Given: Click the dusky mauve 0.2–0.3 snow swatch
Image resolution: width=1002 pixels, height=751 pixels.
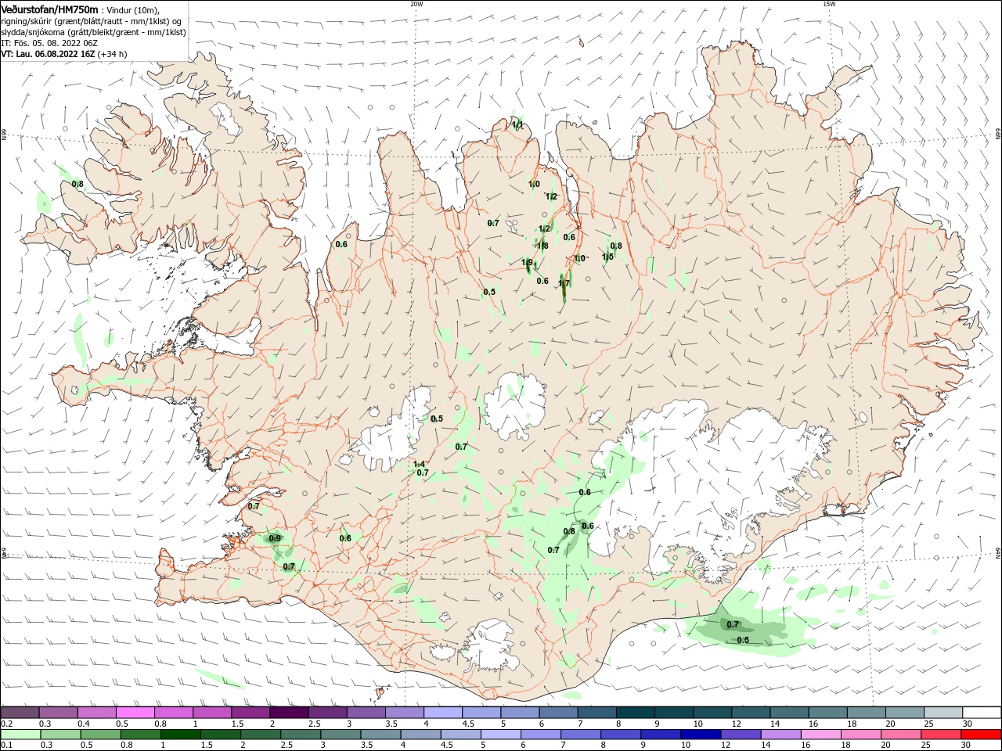Looking at the screenshot, I should (x=20, y=713).
